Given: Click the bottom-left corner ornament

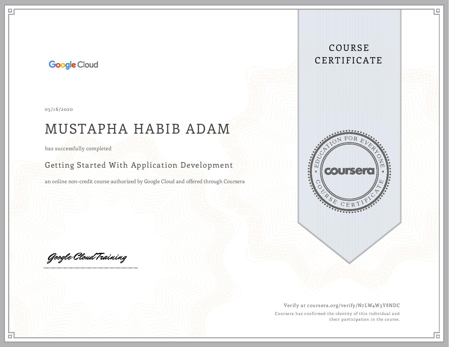Looking at the screenshot, I should pyautogui.click(x=11, y=336).
